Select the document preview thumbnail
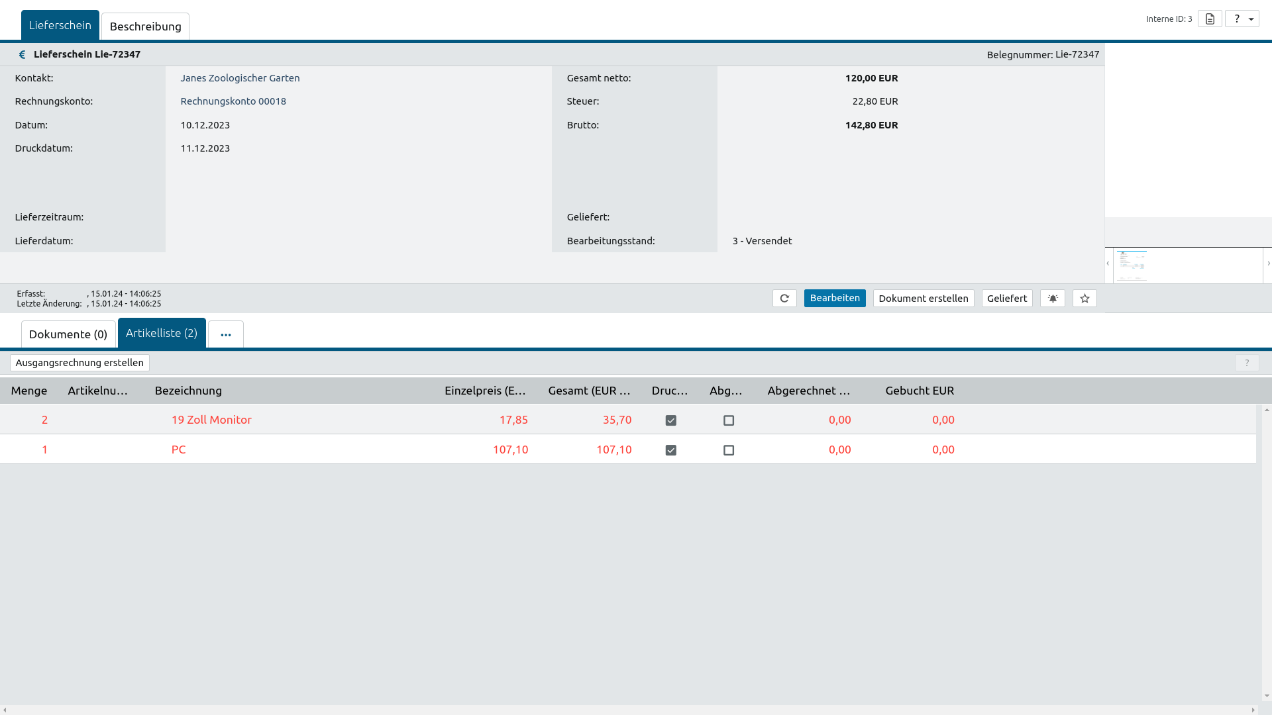This screenshot has width=1272, height=715. coord(1131,265)
